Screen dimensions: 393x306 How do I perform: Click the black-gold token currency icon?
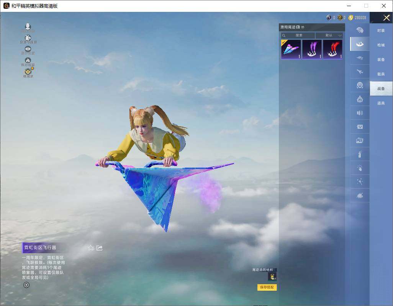point(340,18)
